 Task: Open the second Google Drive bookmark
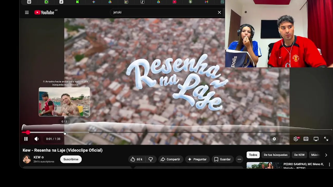click(158, 2)
